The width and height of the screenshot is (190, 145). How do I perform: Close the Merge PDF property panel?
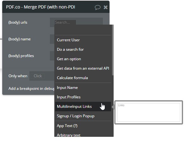click(x=105, y=7)
